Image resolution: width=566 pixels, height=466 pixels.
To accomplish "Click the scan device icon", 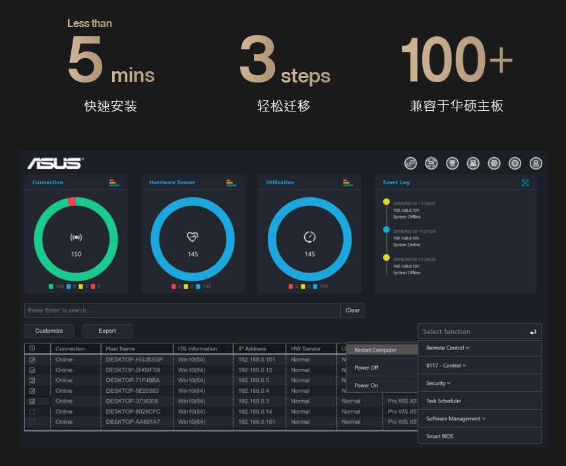I will tap(431, 163).
